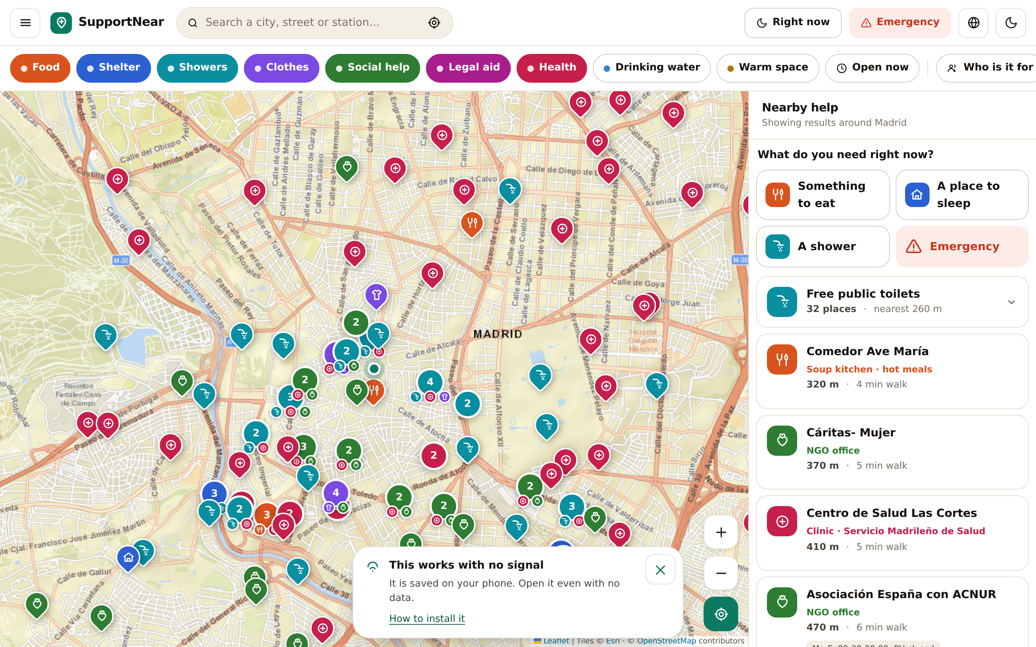This screenshot has height=647, width=1036.
Task: Use my location in search bar
Action: pos(434,23)
